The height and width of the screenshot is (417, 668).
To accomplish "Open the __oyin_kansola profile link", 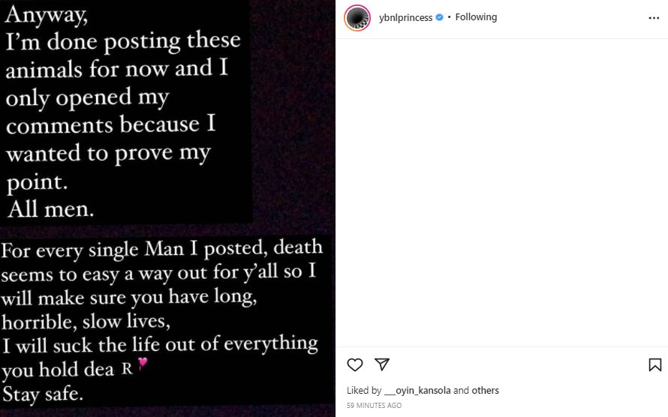I will (417, 390).
